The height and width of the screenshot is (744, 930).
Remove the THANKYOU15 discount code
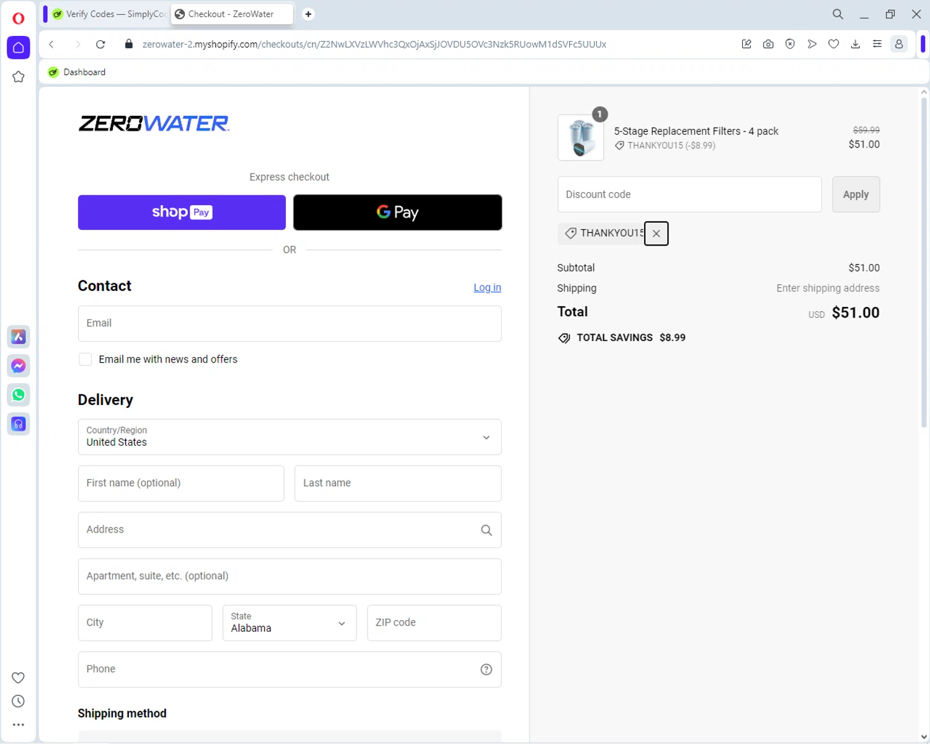pyautogui.click(x=656, y=234)
